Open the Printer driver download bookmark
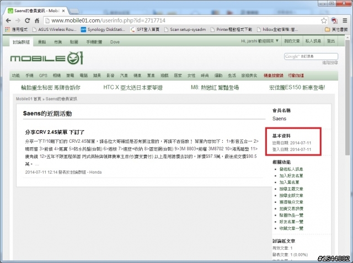Screen dimensions: 353x263 pos(231,29)
